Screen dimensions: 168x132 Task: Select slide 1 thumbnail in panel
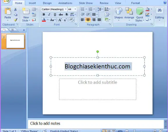coord(15,41)
